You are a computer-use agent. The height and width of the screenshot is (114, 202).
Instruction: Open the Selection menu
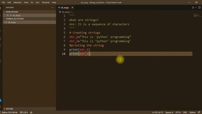coord(17,3)
